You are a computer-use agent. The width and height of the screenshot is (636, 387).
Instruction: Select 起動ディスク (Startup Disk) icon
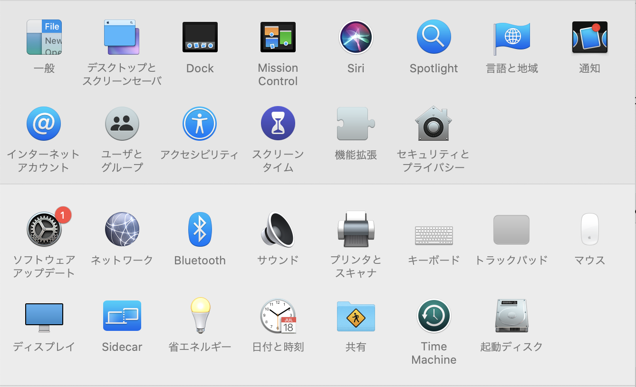coord(511,316)
